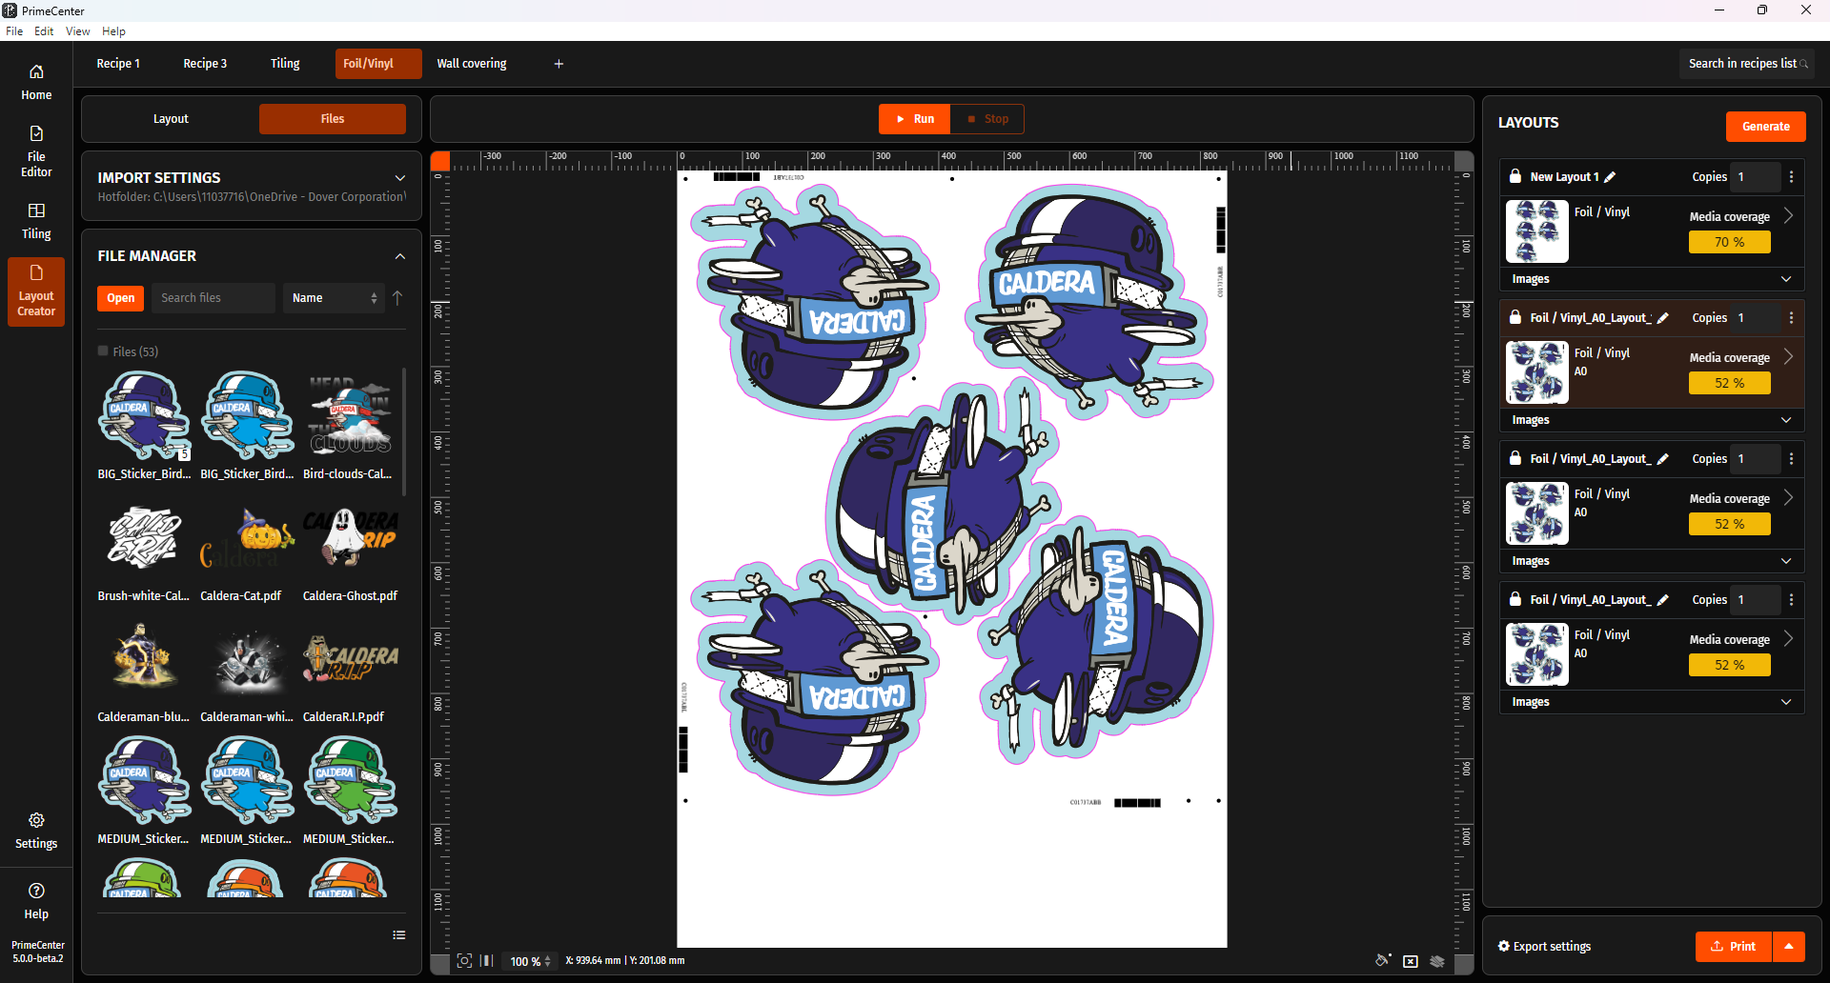The width and height of the screenshot is (1830, 983).
Task: Switch file list view via list icon
Action: (399, 935)
